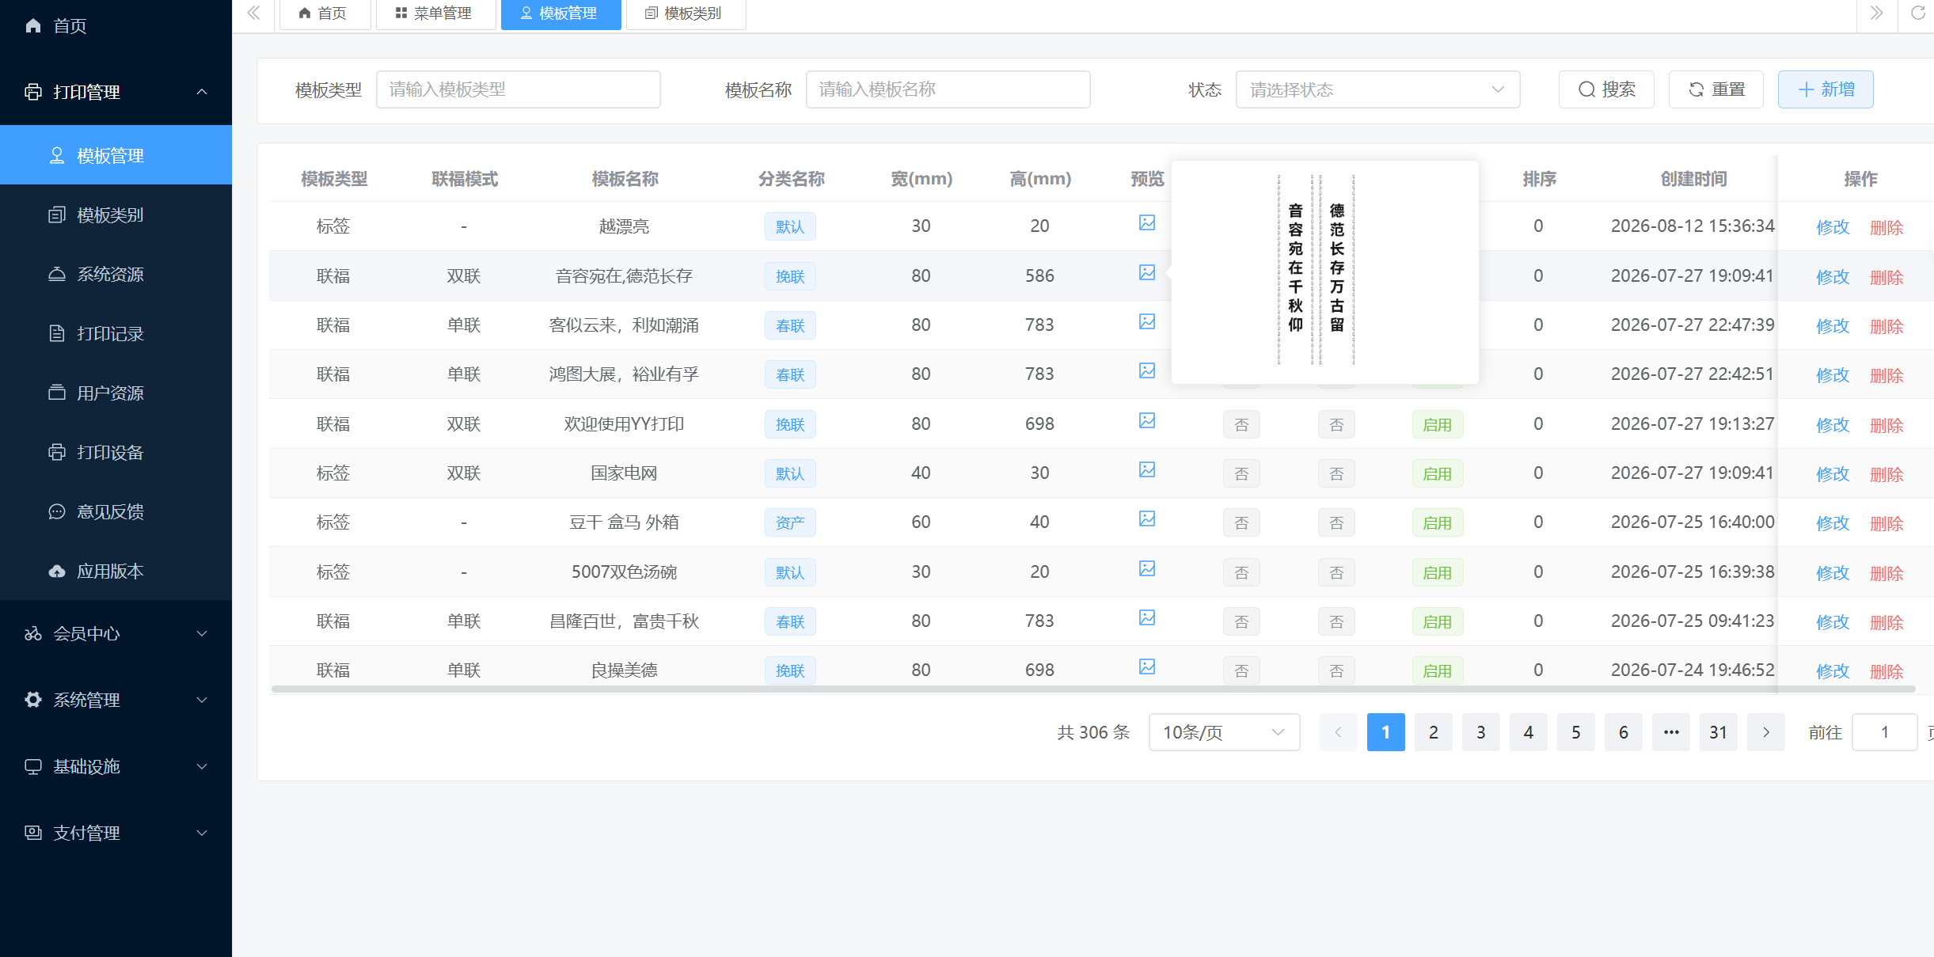Go to page 6
This screenshot has width=1934, height=957.
point(1623,732)
